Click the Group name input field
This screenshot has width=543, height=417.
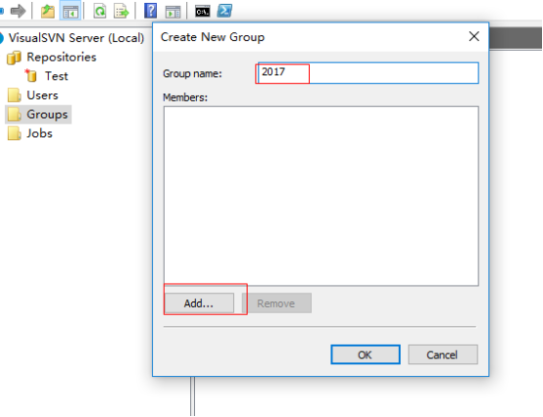369,73
